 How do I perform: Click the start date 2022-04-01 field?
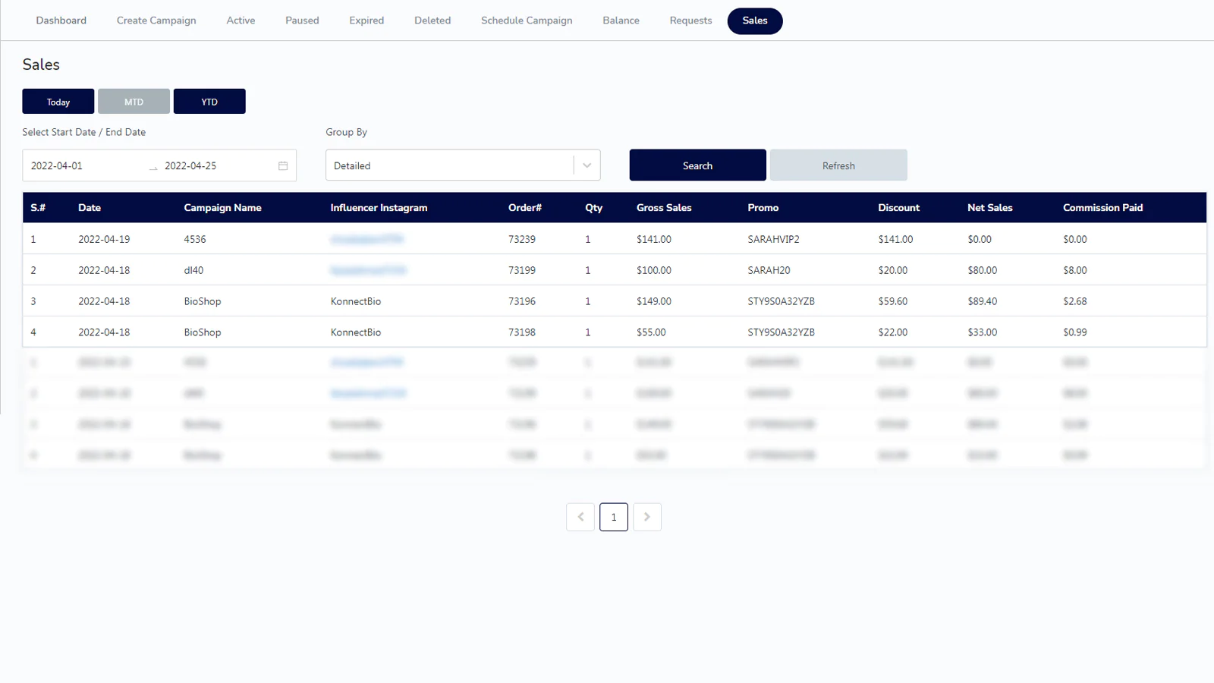(83, 165)
